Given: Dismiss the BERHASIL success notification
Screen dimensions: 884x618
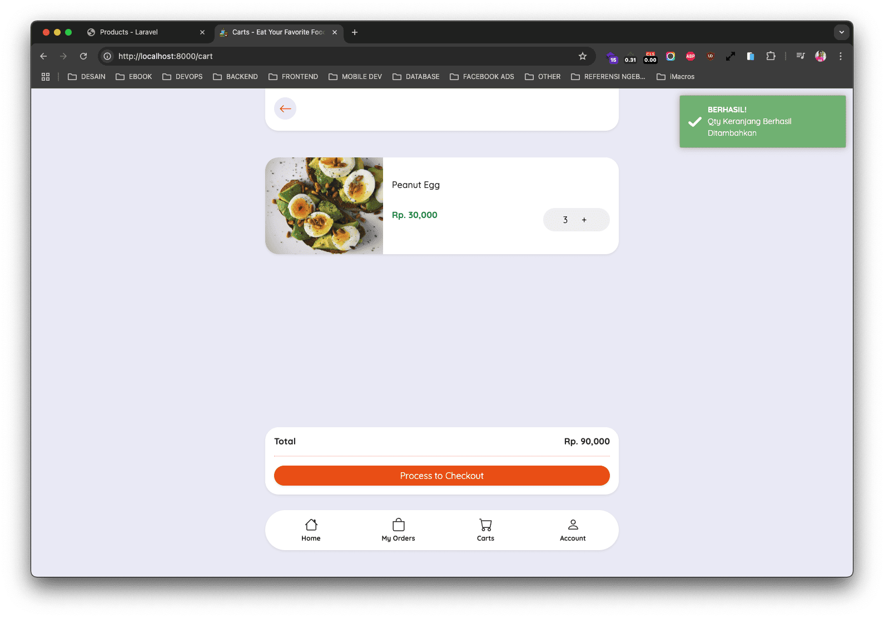Looking at the screenshot, I should [762, 121].
